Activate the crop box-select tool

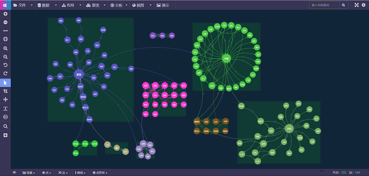coord(5,91)
